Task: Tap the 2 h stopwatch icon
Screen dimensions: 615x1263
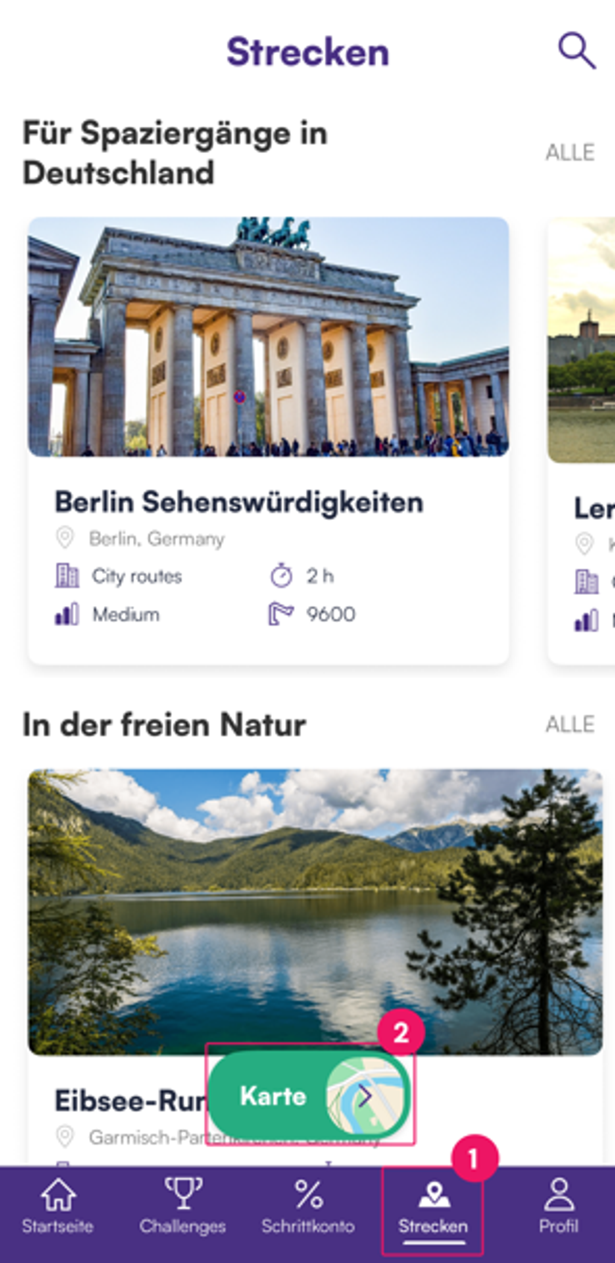Action: [281, 575]
